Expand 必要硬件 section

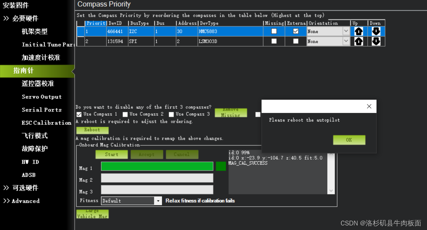click(x=21, y=18)
